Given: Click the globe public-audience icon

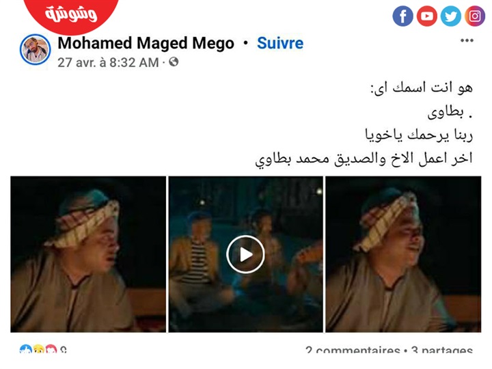Looking at the screenshot, I should point(174,61).
